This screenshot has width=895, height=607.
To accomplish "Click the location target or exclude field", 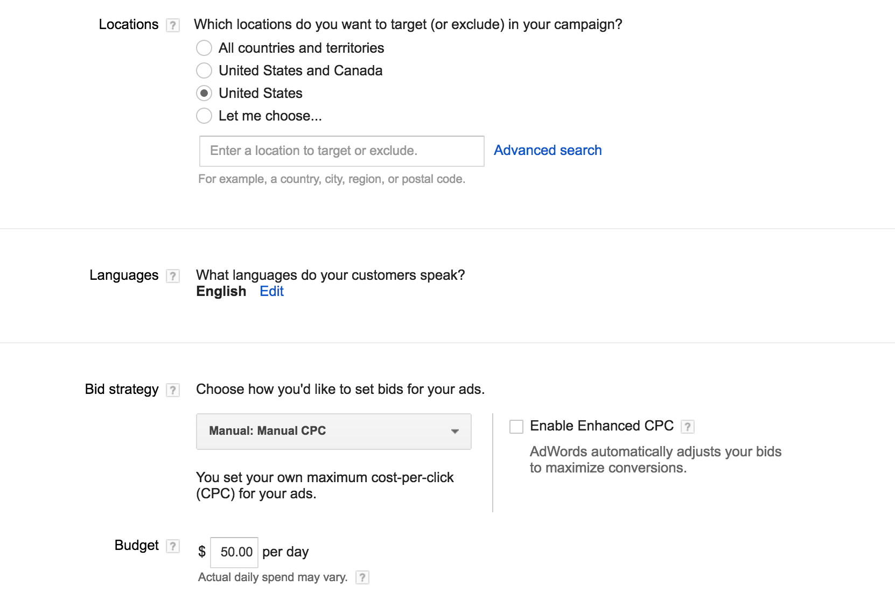I will [341, 151].
